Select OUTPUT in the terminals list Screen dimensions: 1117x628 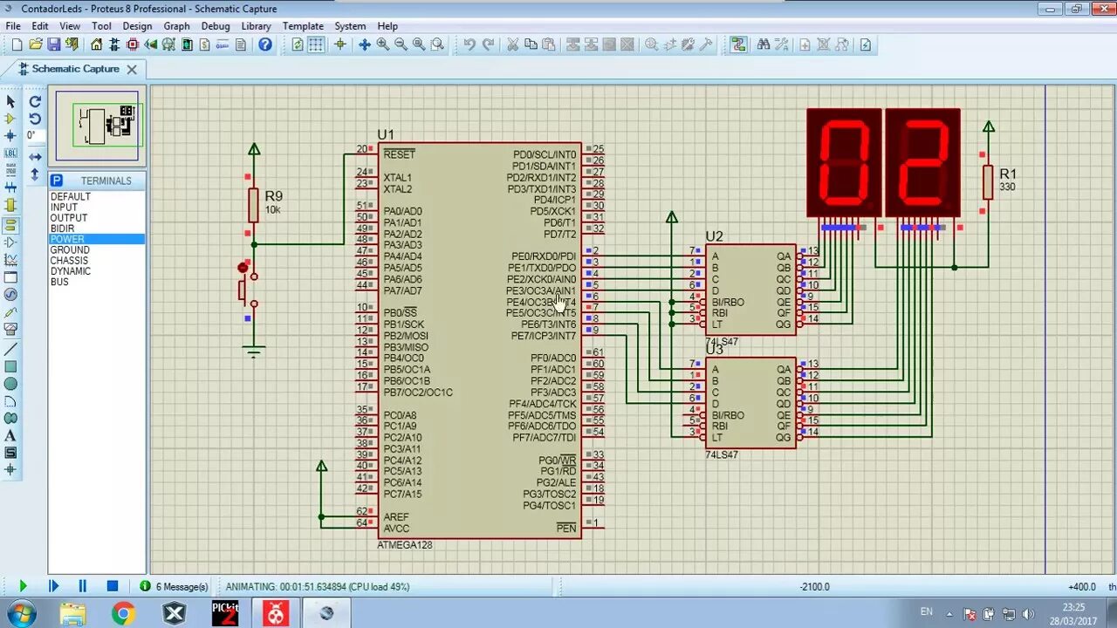point(69,218)
